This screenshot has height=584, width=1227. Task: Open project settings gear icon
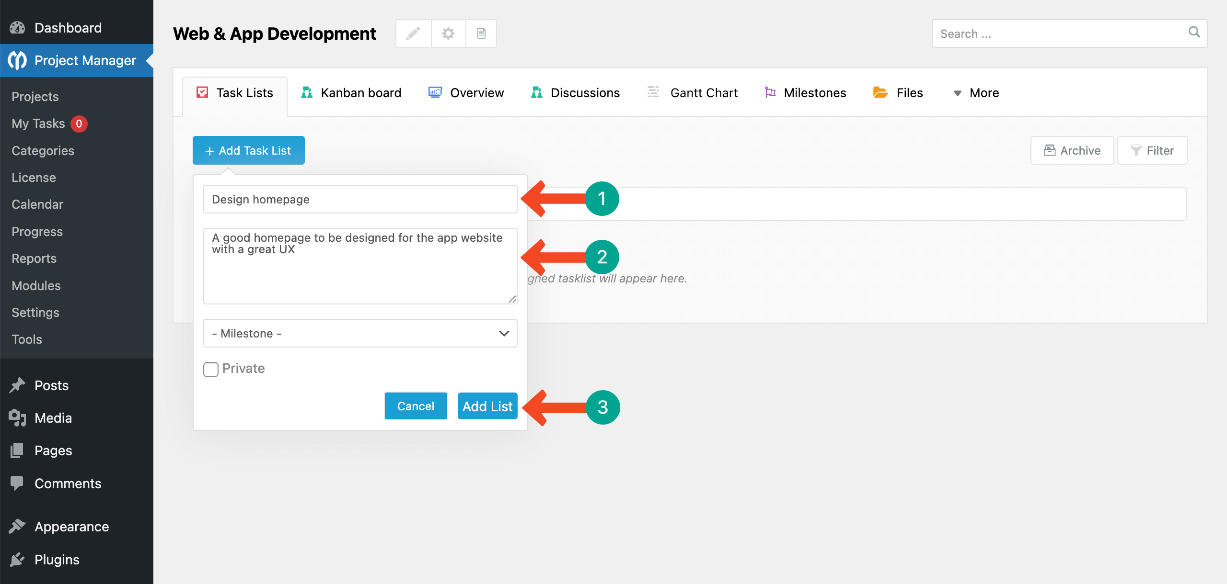448,34
